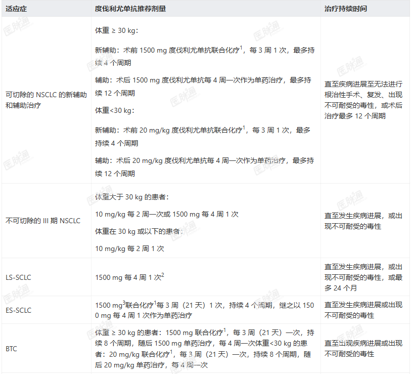Select the 可切除的 NSCLC 的新辅助和辅助治疗 cell
This screenshot has height=374, width=412.
tap(46, 100)
